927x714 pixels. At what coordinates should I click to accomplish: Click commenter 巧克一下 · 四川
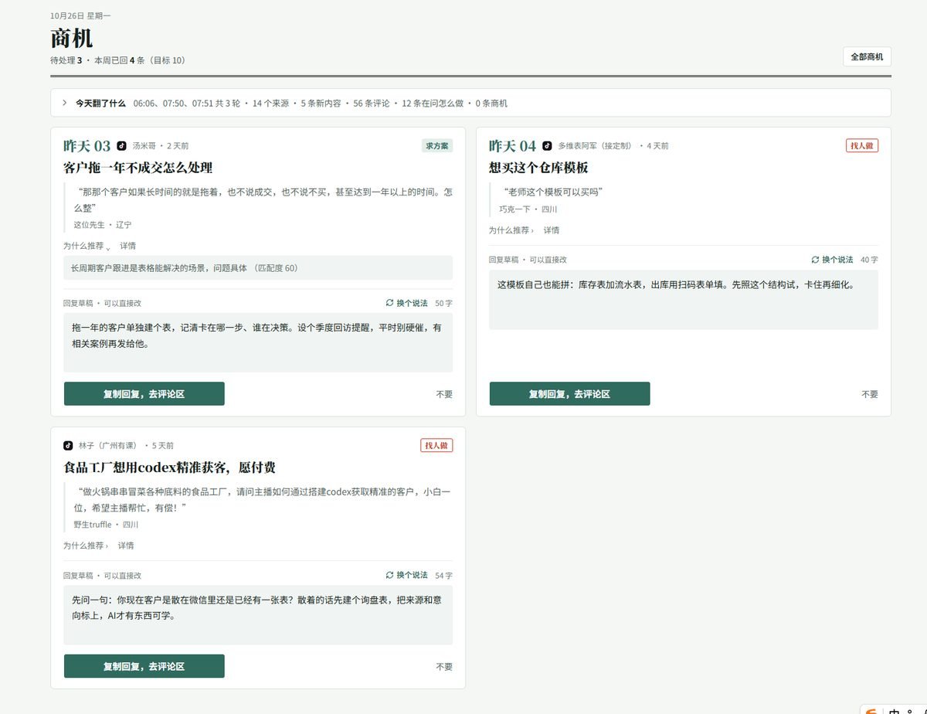(x=528, y=209)
